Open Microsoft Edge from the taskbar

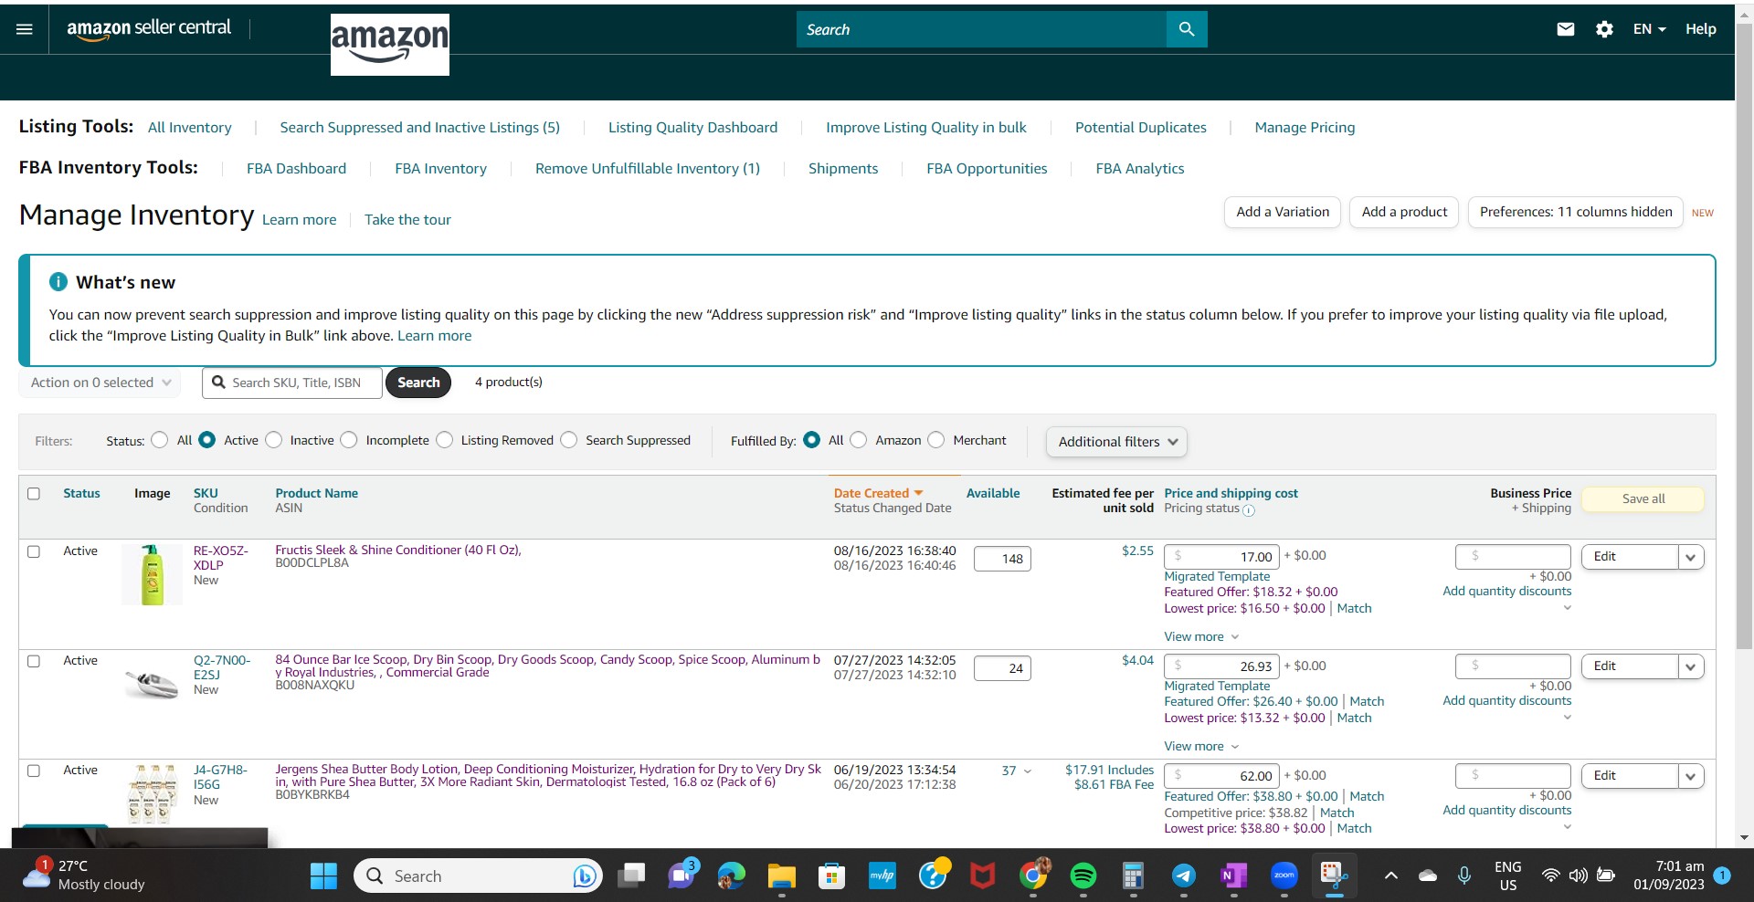[731, 876]
